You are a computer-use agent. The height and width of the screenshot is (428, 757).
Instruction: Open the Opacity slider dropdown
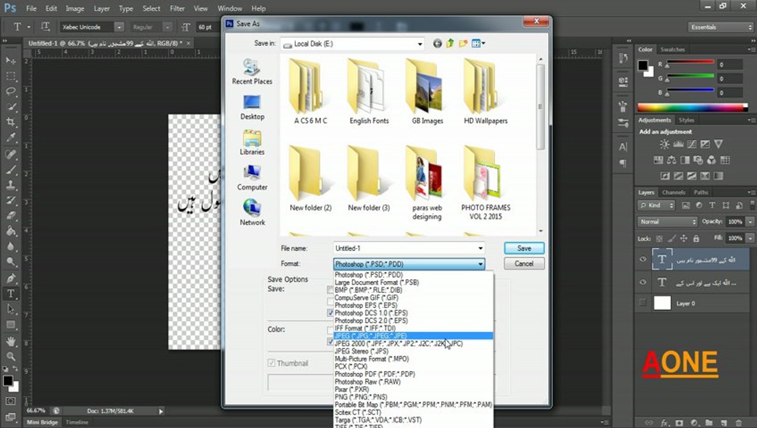[x=750, y=222]
